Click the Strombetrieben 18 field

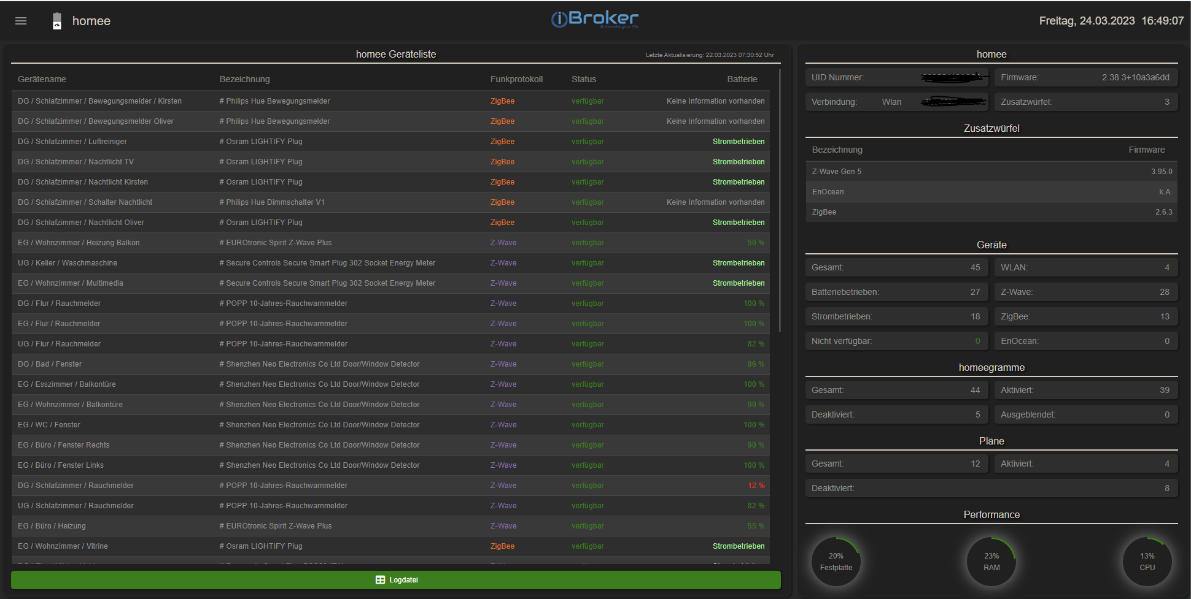897,316
